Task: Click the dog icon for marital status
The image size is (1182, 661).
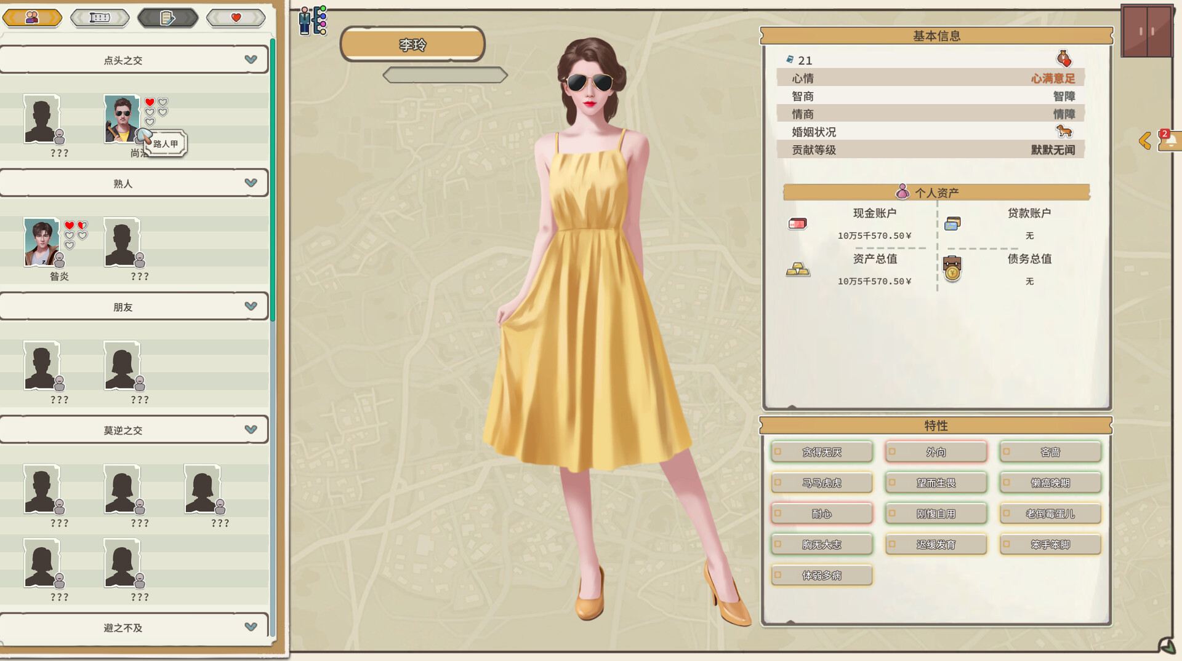Action: [1063, 131]
